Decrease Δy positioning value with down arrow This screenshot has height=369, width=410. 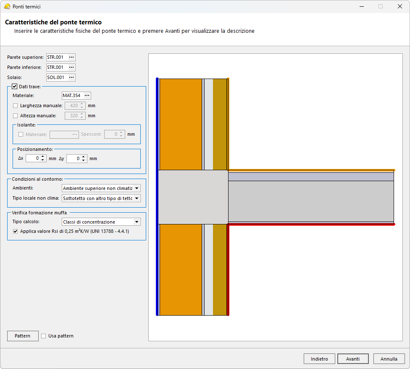(x=84, y=161)
